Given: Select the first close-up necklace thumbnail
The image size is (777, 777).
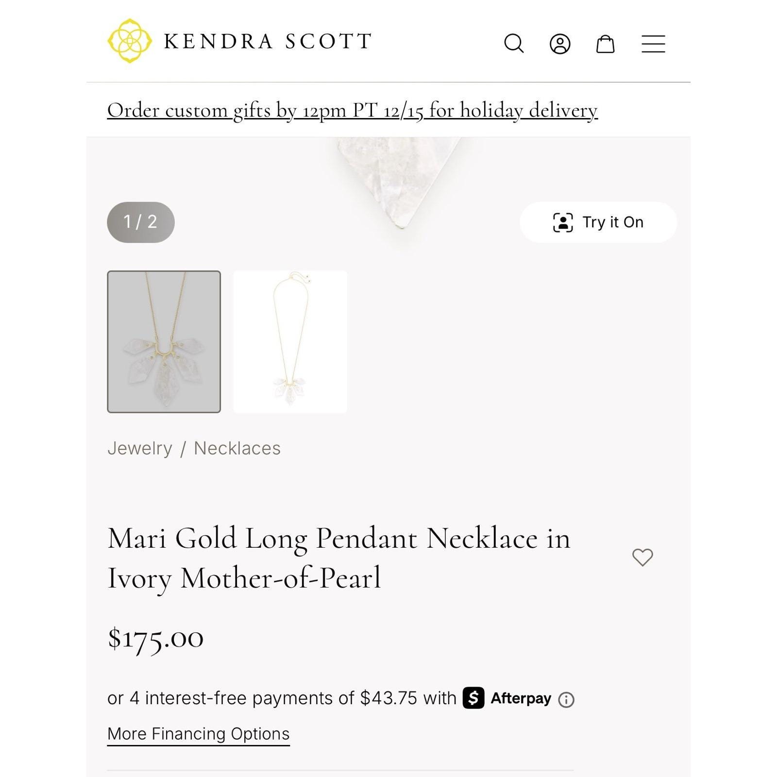Looking at the screenshot, I should [164, 341].
